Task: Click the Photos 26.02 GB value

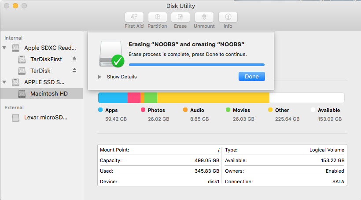Action: click(x=158, y=119)
